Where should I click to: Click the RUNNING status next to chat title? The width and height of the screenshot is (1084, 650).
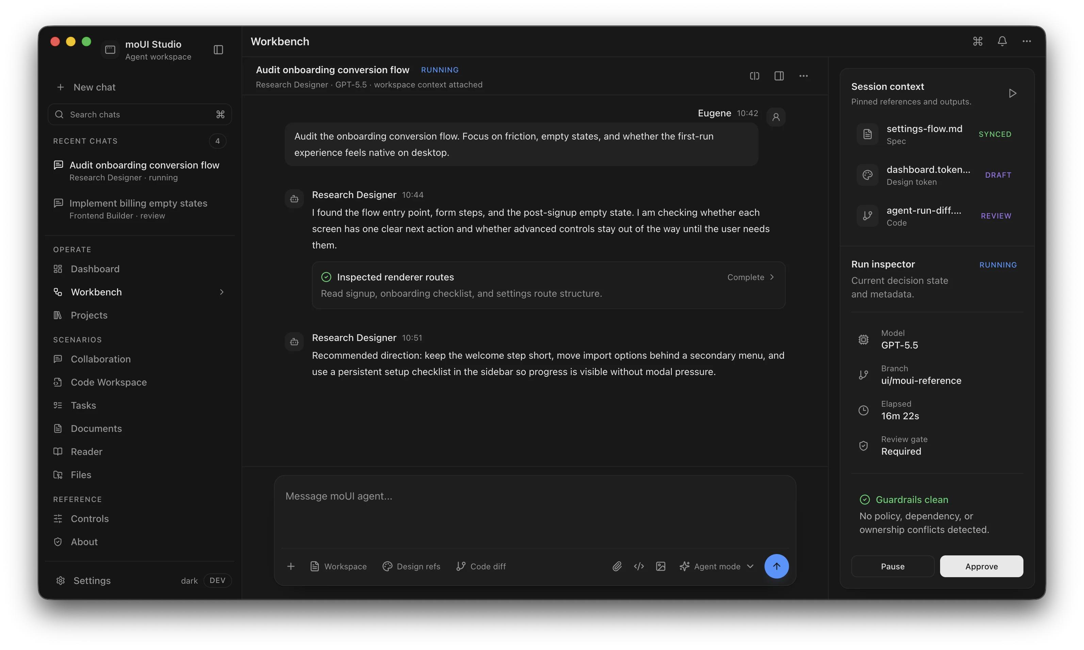440,70
